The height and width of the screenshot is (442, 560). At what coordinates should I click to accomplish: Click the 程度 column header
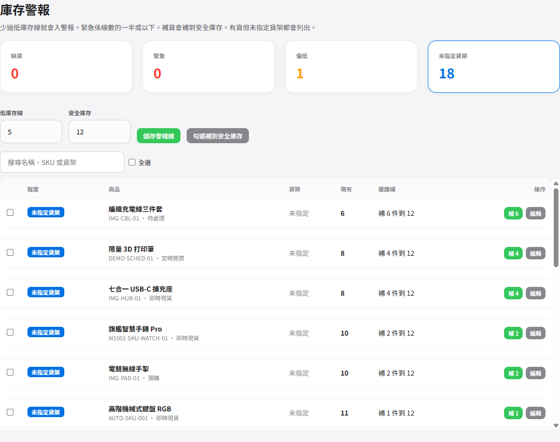(x=33, y=189)
